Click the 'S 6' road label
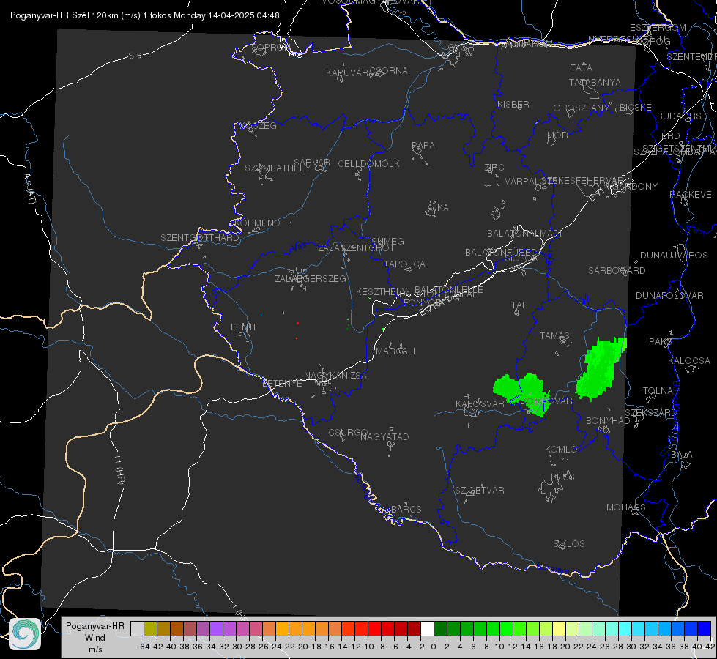Image resolution: width=717 pixels, height=659 pixels. click(135, 56)
